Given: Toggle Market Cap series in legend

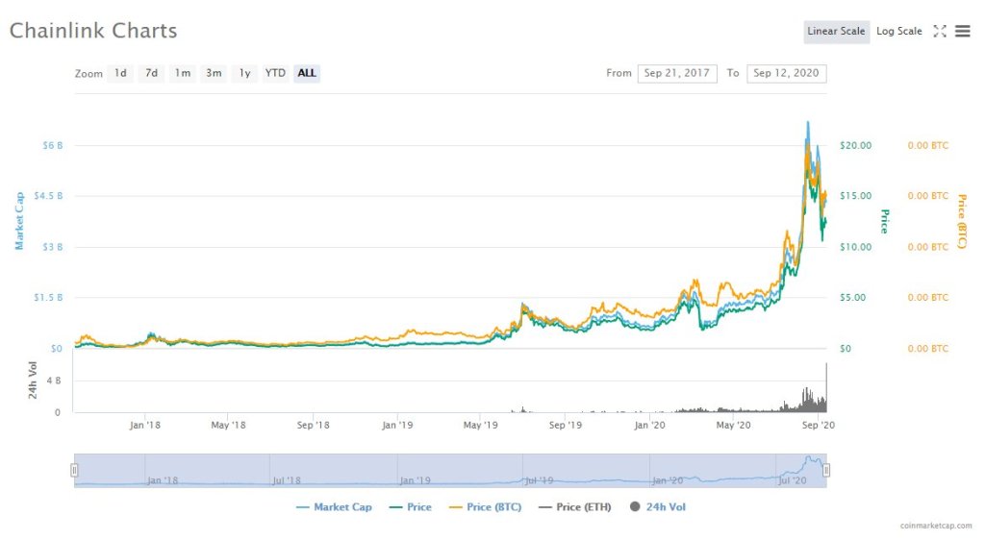Looking at the screenshot, I should [x=337, y=506].
